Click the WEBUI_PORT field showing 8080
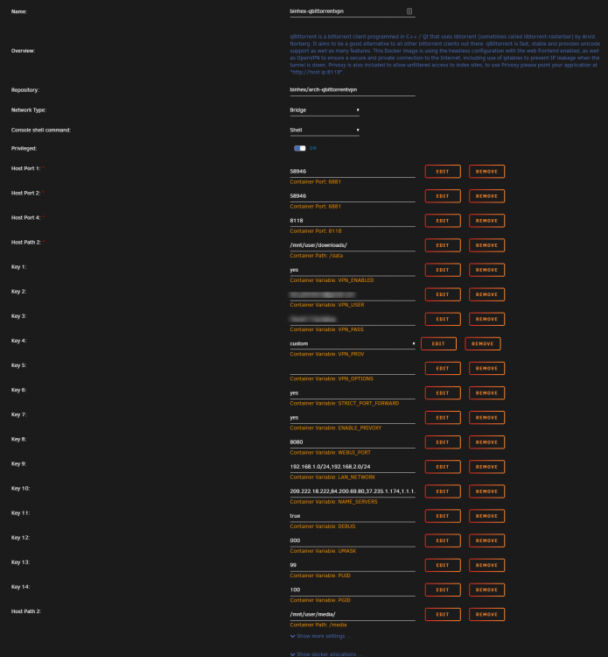The image size is (608, 657). (353, 442)
